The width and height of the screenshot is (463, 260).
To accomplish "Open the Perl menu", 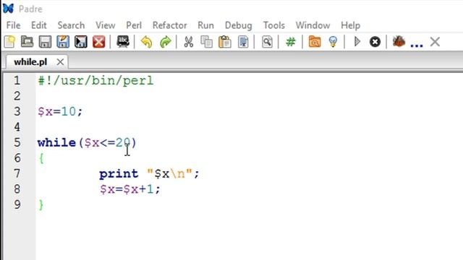I will point(134,25).
